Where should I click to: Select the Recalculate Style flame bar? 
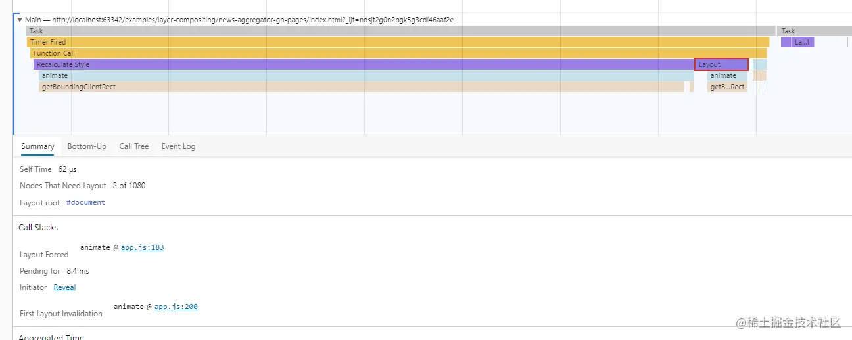click(363, 64)
